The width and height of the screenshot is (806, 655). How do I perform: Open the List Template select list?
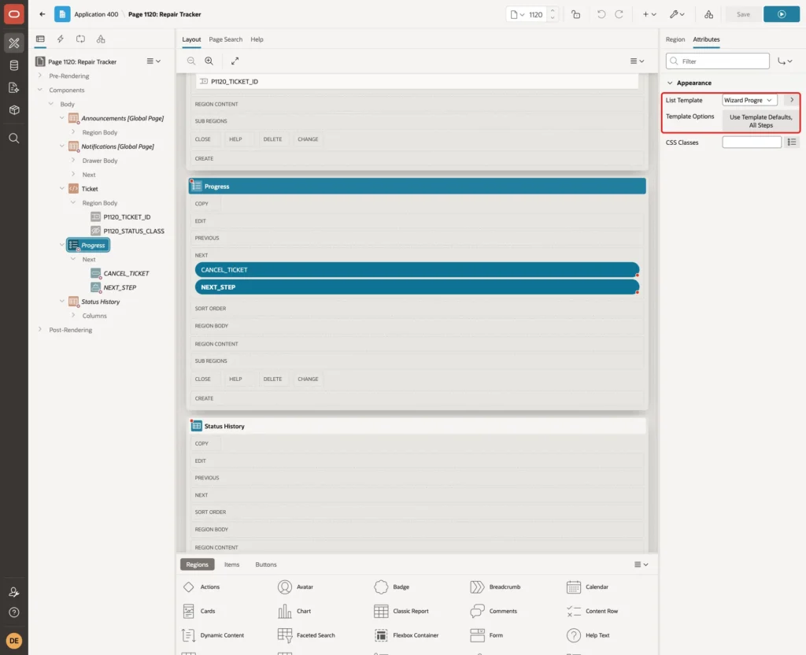(x=749, y=100)
